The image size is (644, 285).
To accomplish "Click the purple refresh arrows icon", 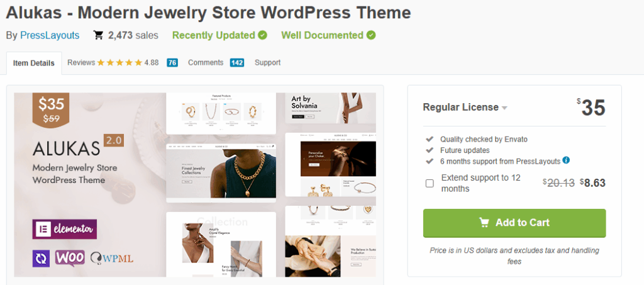I will [41, 259].
